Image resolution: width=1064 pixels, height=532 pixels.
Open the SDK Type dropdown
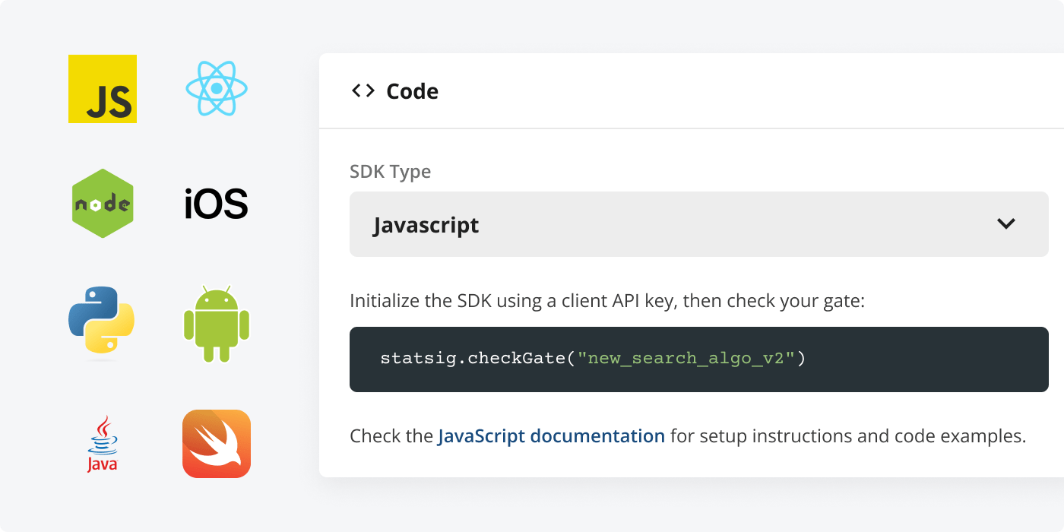click(698, 224)
